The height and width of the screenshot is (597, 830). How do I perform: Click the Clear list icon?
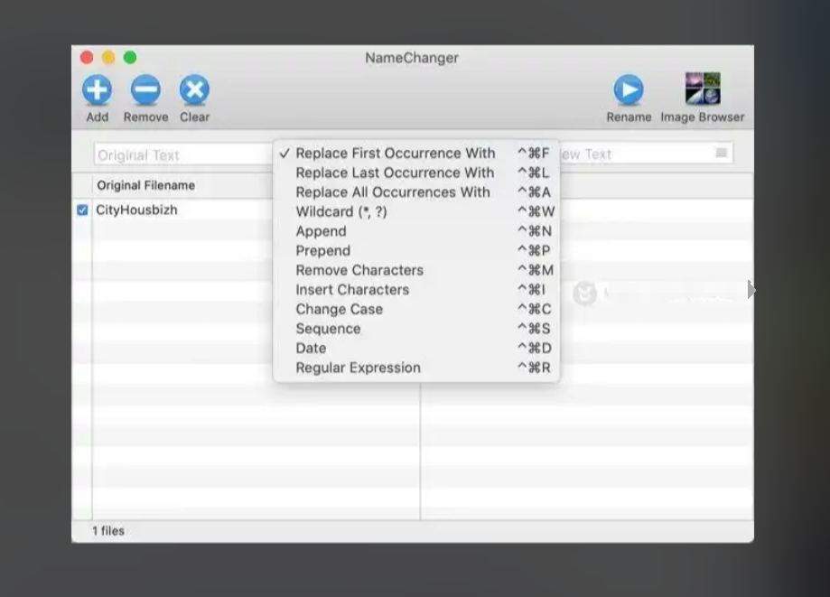[x=194, y=89]
